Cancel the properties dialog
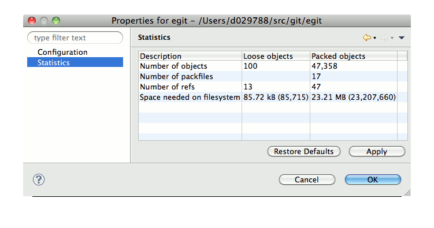434x228 pixels. (x=307, y=180)
